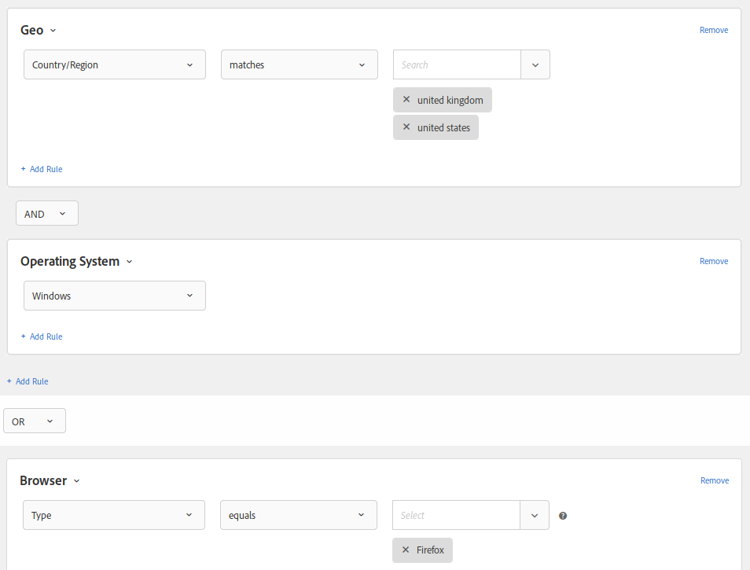Add Rule inside the Geo block

pyautogui.click(x=42, y=169)
